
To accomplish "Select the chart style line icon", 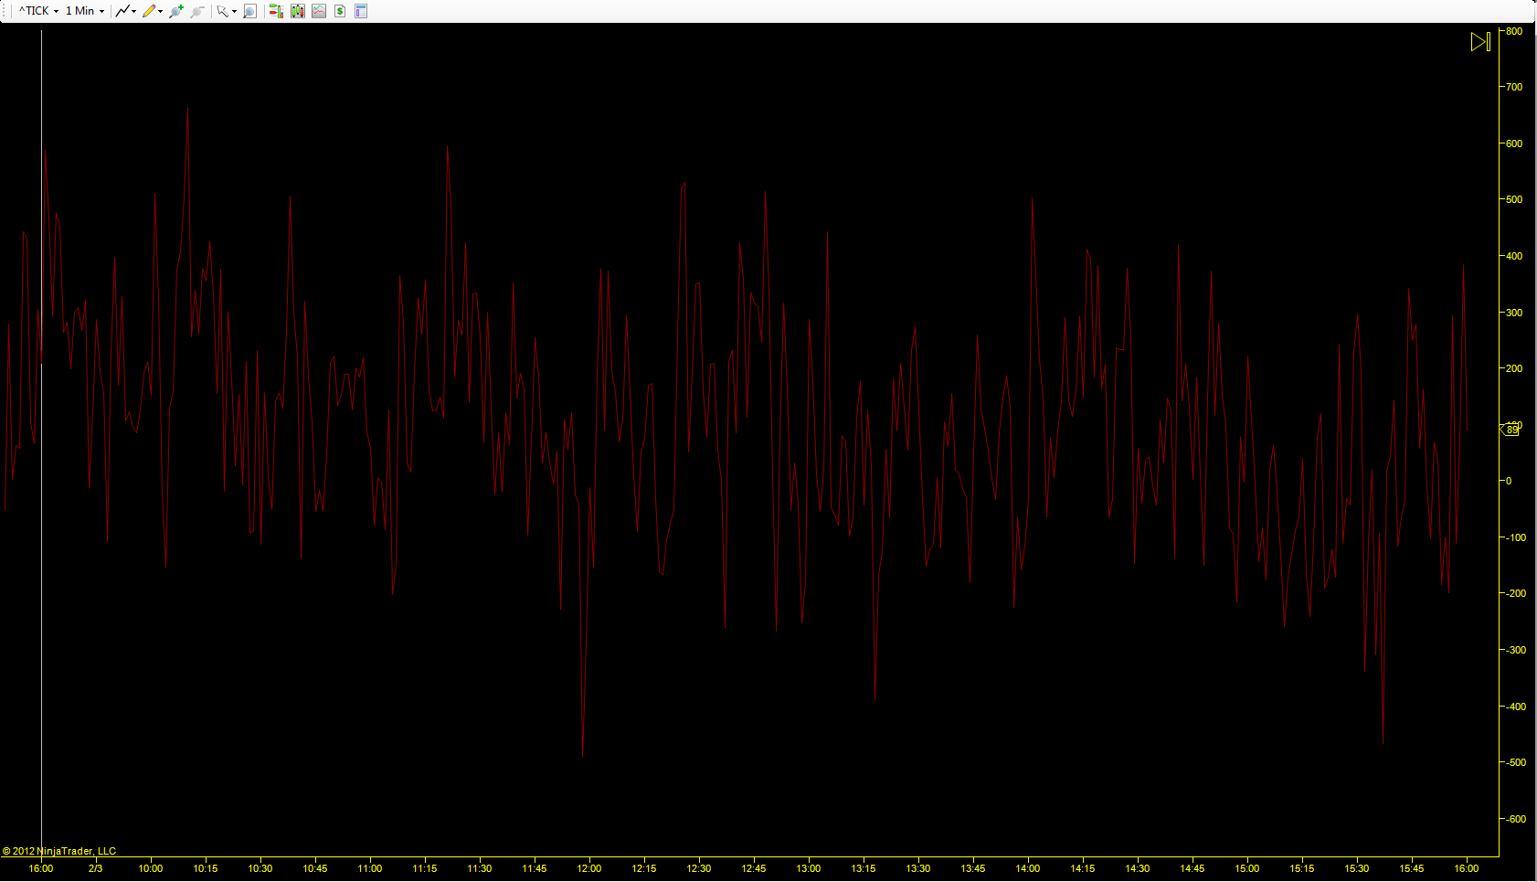I will pos(122,11).
